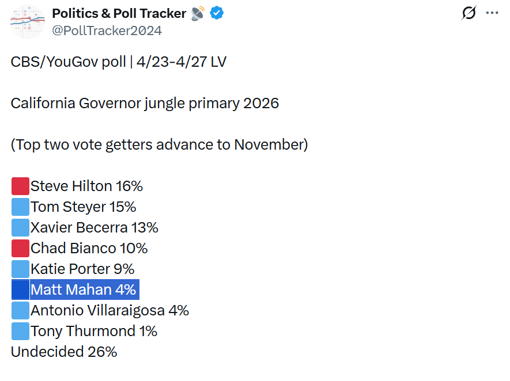Open the Politics & Poll Tracker display name
This screenshot has width=510, height=381.
tap(119, 13)
